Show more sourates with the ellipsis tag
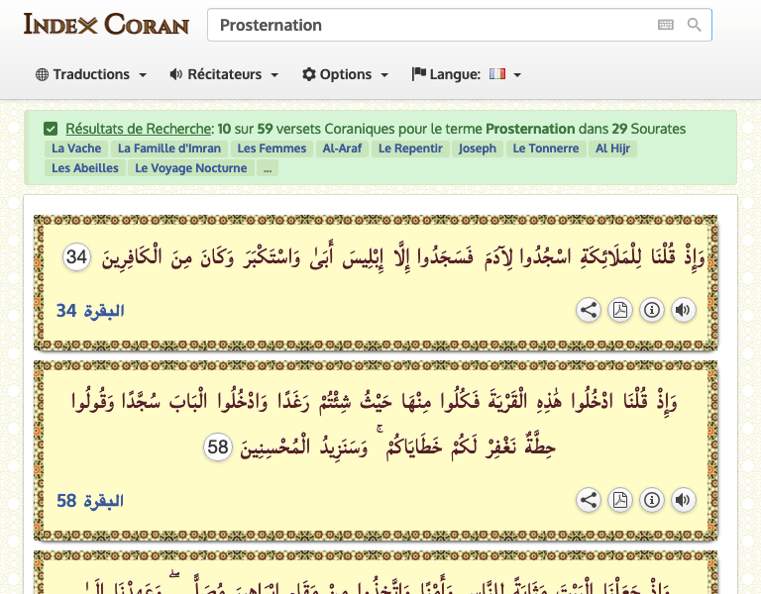The width and height of the screenshot is (761, 594). [x=268, y=168]
